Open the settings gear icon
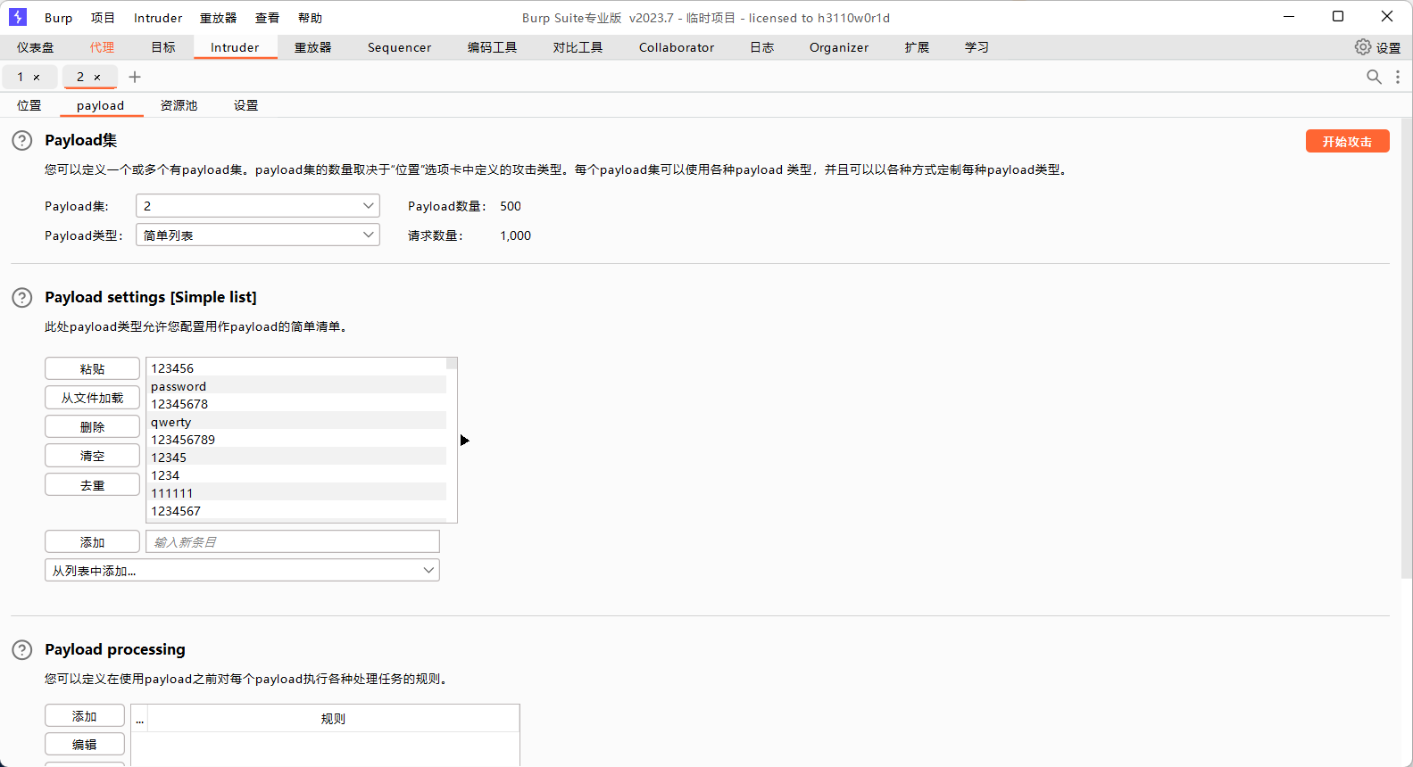 1363,47
